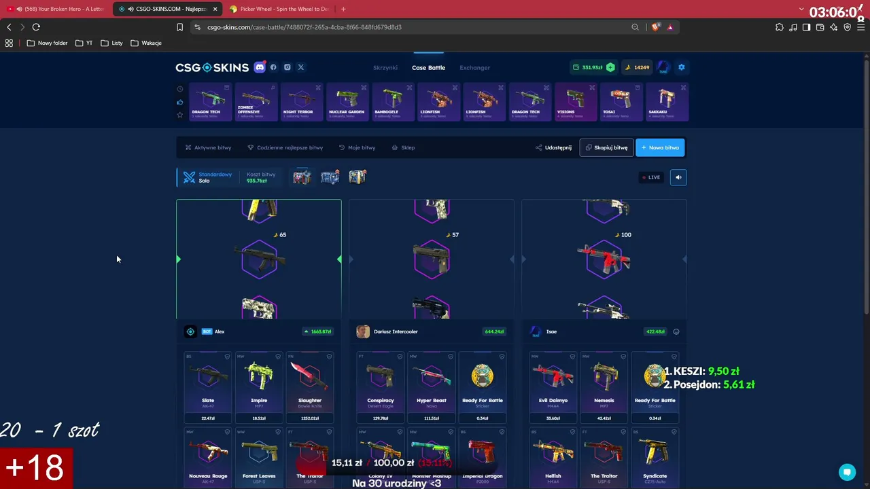Click Dariusz Intercooler's avatar
870x489 pixels.
(363, 331)
